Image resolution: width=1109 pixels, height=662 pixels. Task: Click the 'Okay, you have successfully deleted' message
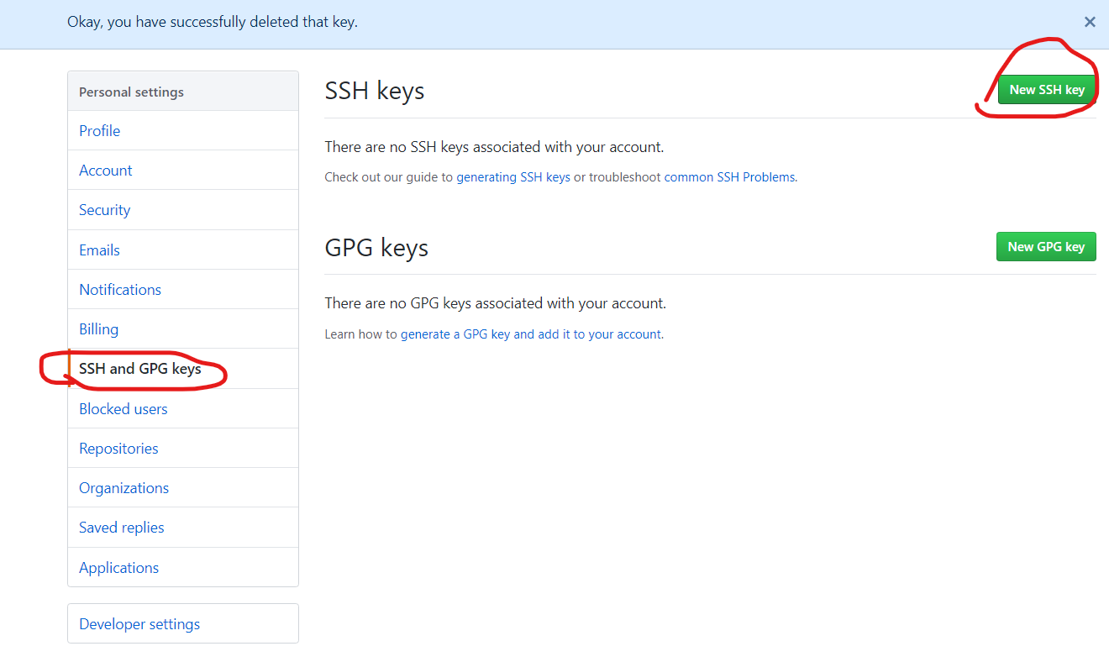(213, 22)
